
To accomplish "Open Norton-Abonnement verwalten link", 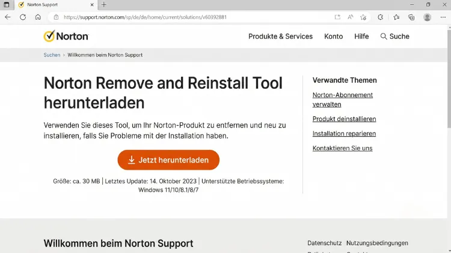I will click(x=343, y=100).
